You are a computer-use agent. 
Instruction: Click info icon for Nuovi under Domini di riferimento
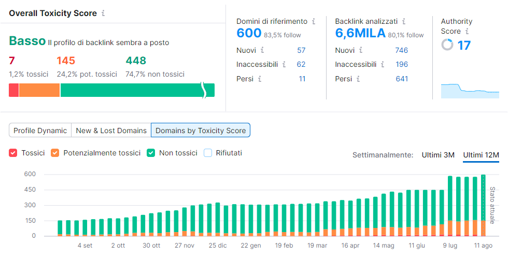(x=262, y=50)
